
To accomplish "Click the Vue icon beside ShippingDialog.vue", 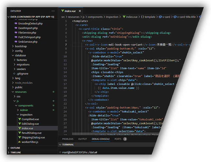I will (20, 137).
